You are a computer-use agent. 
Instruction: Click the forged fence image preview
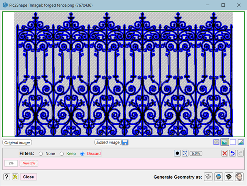pos(124,74)
